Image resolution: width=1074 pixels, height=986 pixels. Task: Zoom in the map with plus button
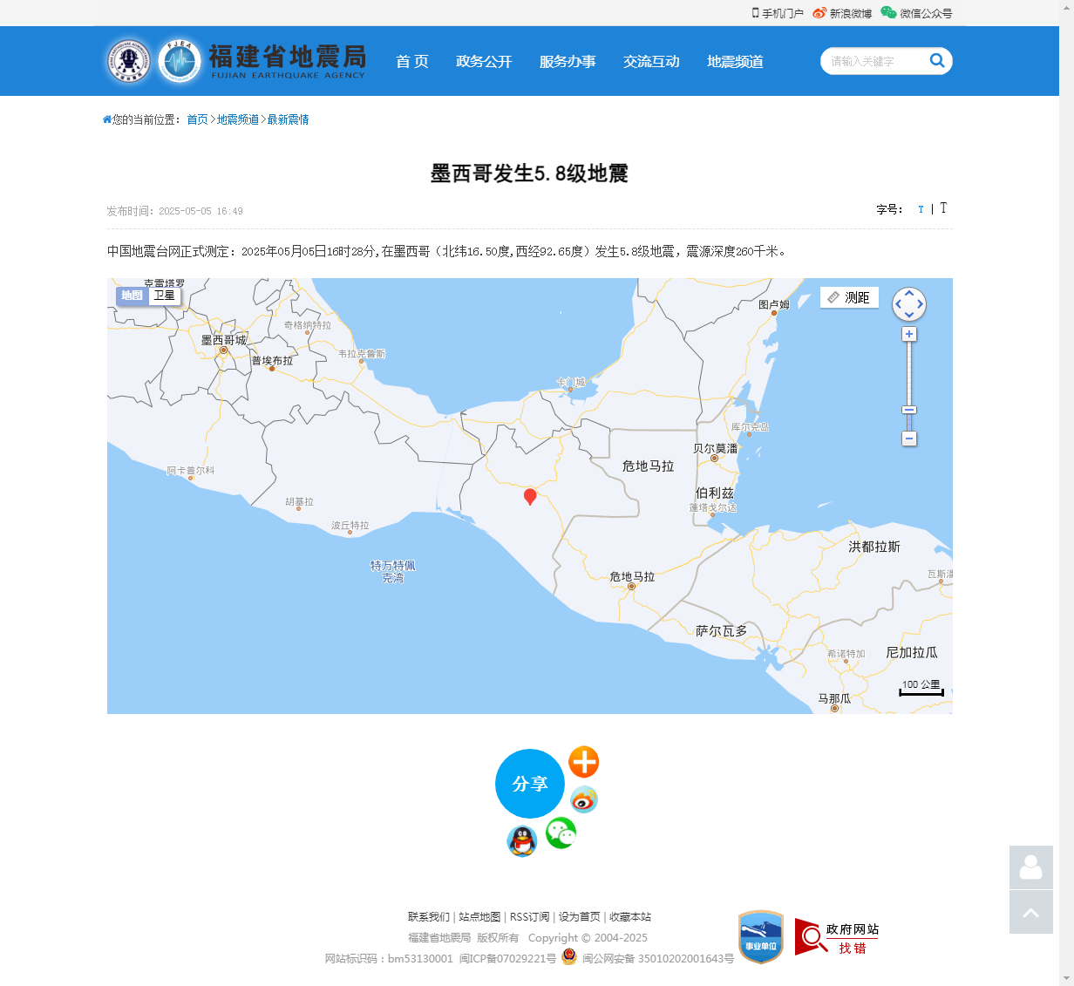click(909, 335)
